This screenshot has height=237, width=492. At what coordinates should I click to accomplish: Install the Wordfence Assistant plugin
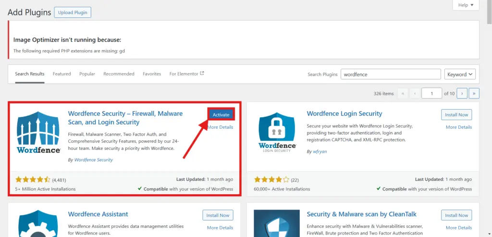[218, 215]
